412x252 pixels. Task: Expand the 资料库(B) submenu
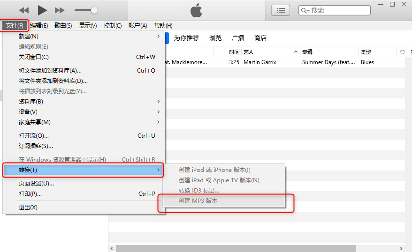pos(84,102)
